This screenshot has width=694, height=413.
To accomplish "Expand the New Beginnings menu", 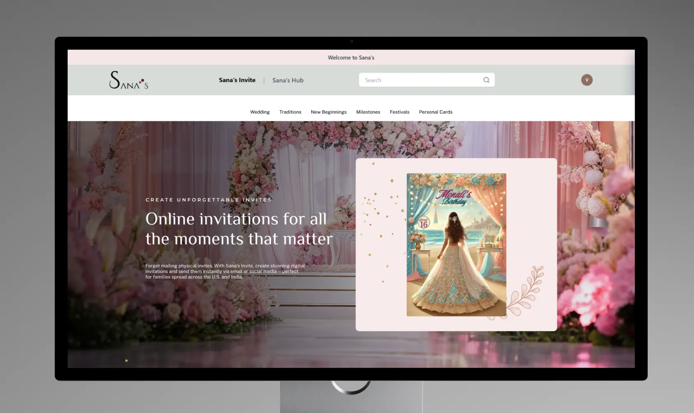I will pos(328,112).
